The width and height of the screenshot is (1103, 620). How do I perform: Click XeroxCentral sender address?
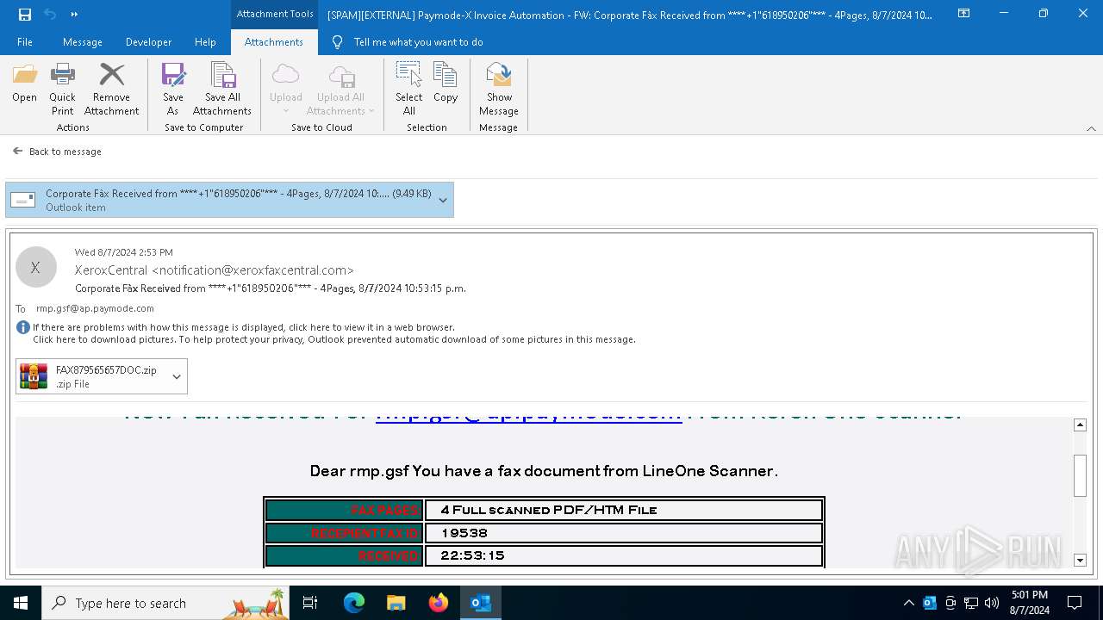point(215,270)
